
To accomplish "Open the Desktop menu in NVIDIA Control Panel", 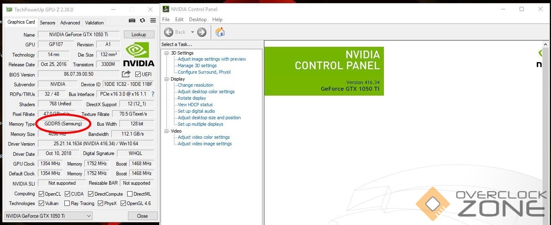I will tap(198, 20).
